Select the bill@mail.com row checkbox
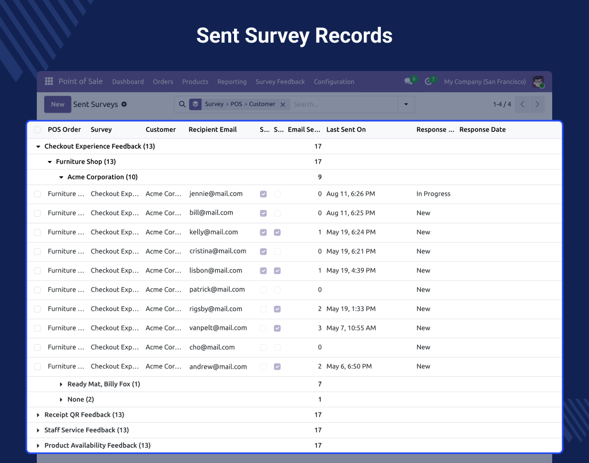 pos(37,213)
